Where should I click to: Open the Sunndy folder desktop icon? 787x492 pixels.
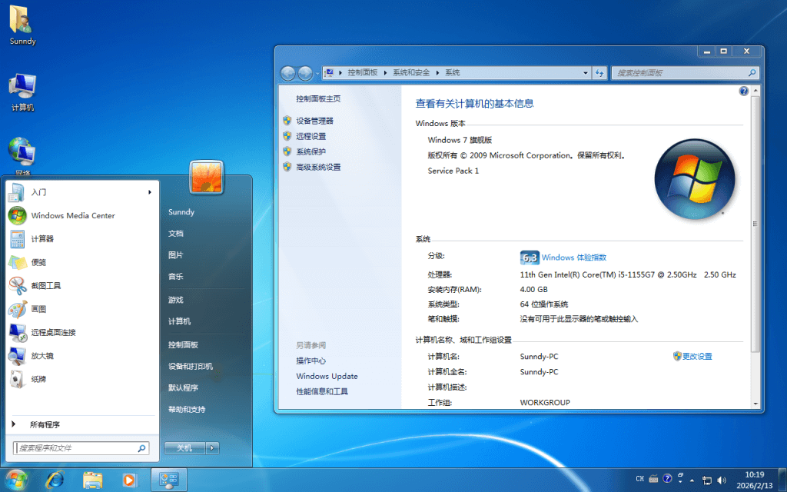pyautogui.click(x=22, y=25)
